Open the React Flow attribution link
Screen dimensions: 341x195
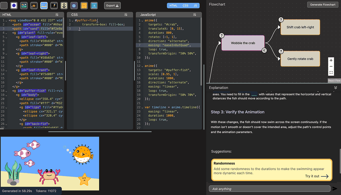[x=334, y=80]
